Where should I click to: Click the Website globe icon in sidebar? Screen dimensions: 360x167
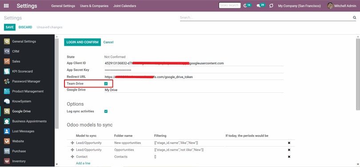7,141
